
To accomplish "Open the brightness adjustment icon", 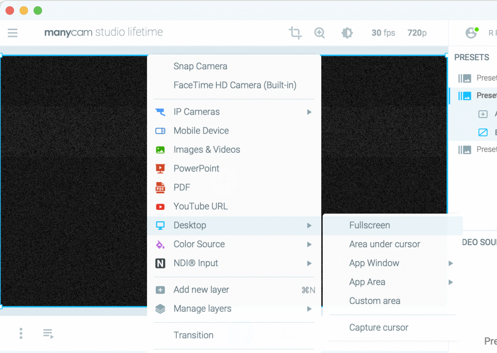I will pos(347,33).
